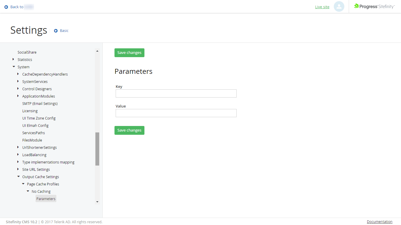
Task: Open the Live site link
Action: [322, 7]
